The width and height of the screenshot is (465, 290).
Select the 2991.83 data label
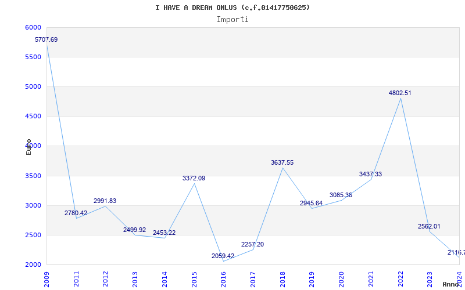click(105, 201)
